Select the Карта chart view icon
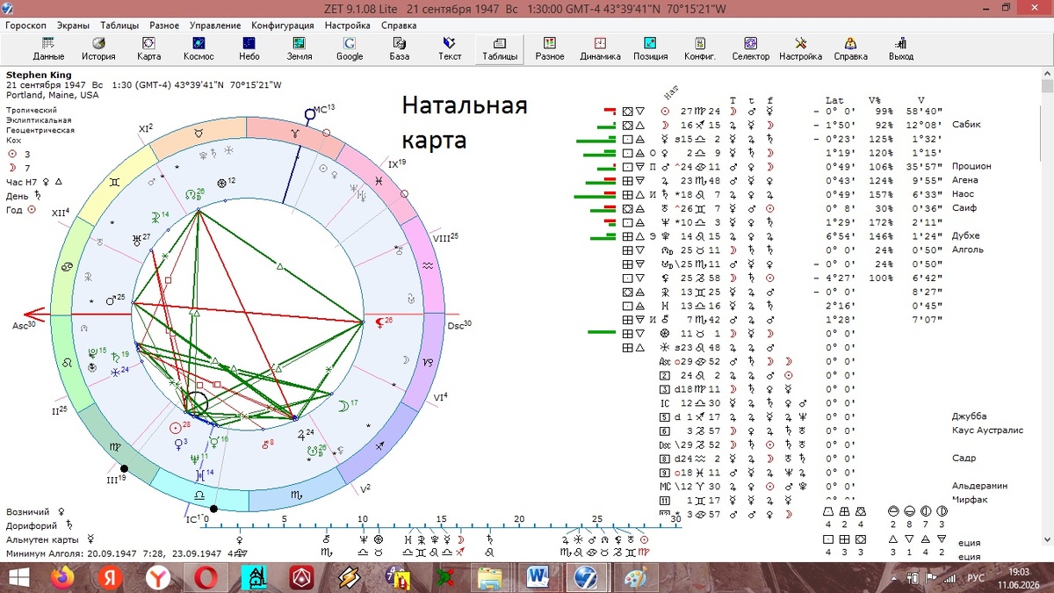 (x=148, y=48)
